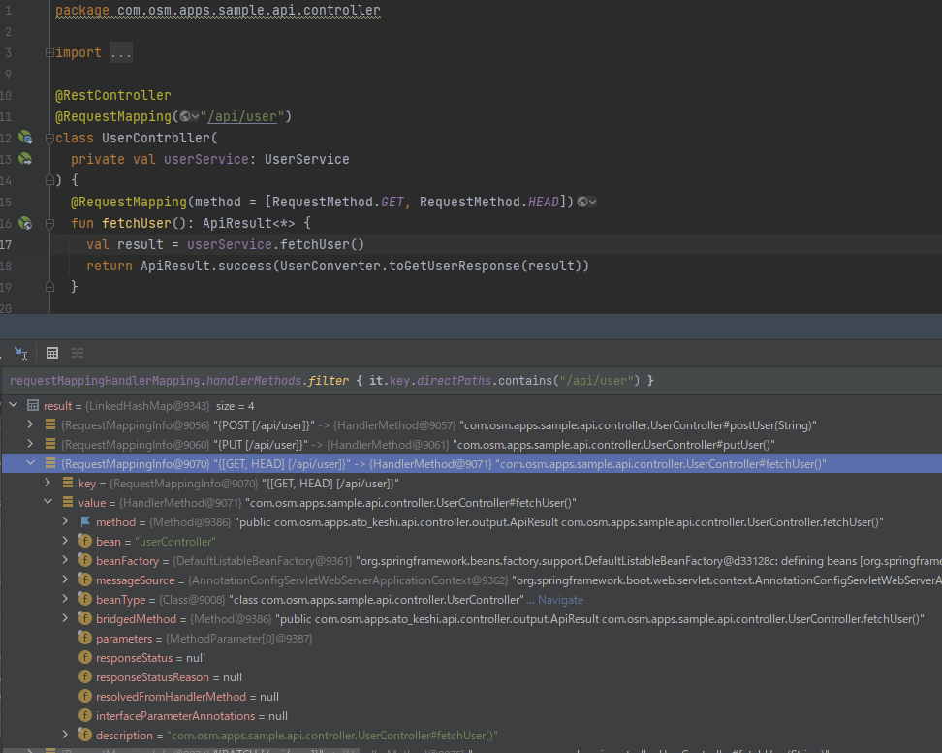Click the autowired bean gutter icon on line 13
The width and height of the screenshot is (942, 753).
pos(23,158)
